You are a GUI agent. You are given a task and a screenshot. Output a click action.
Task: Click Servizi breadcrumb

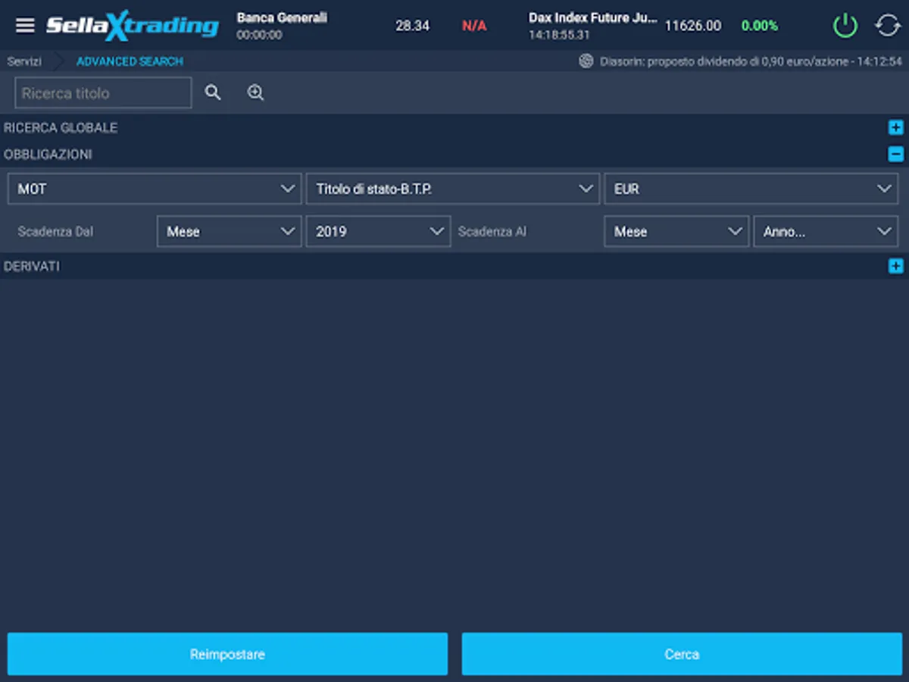24,61
